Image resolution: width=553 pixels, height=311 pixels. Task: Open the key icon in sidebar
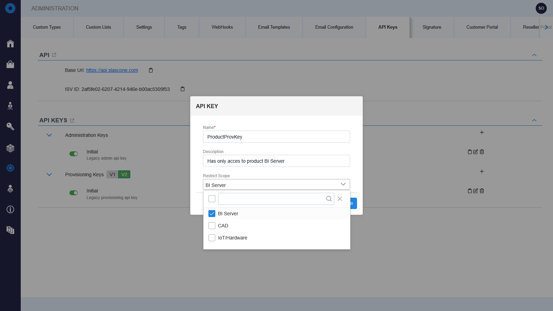click(x=10, y=126)
